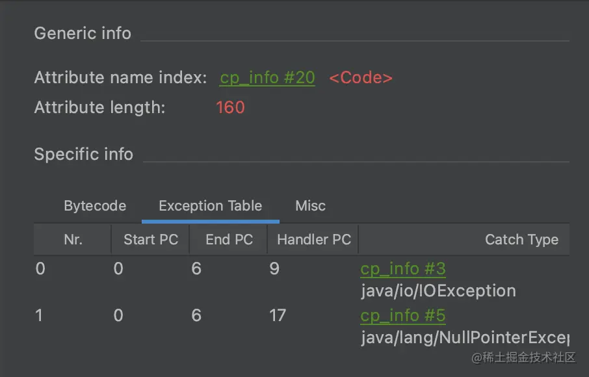Click the Handler PC column header
This screenshot has height=377, width=589.
point(313,240)
